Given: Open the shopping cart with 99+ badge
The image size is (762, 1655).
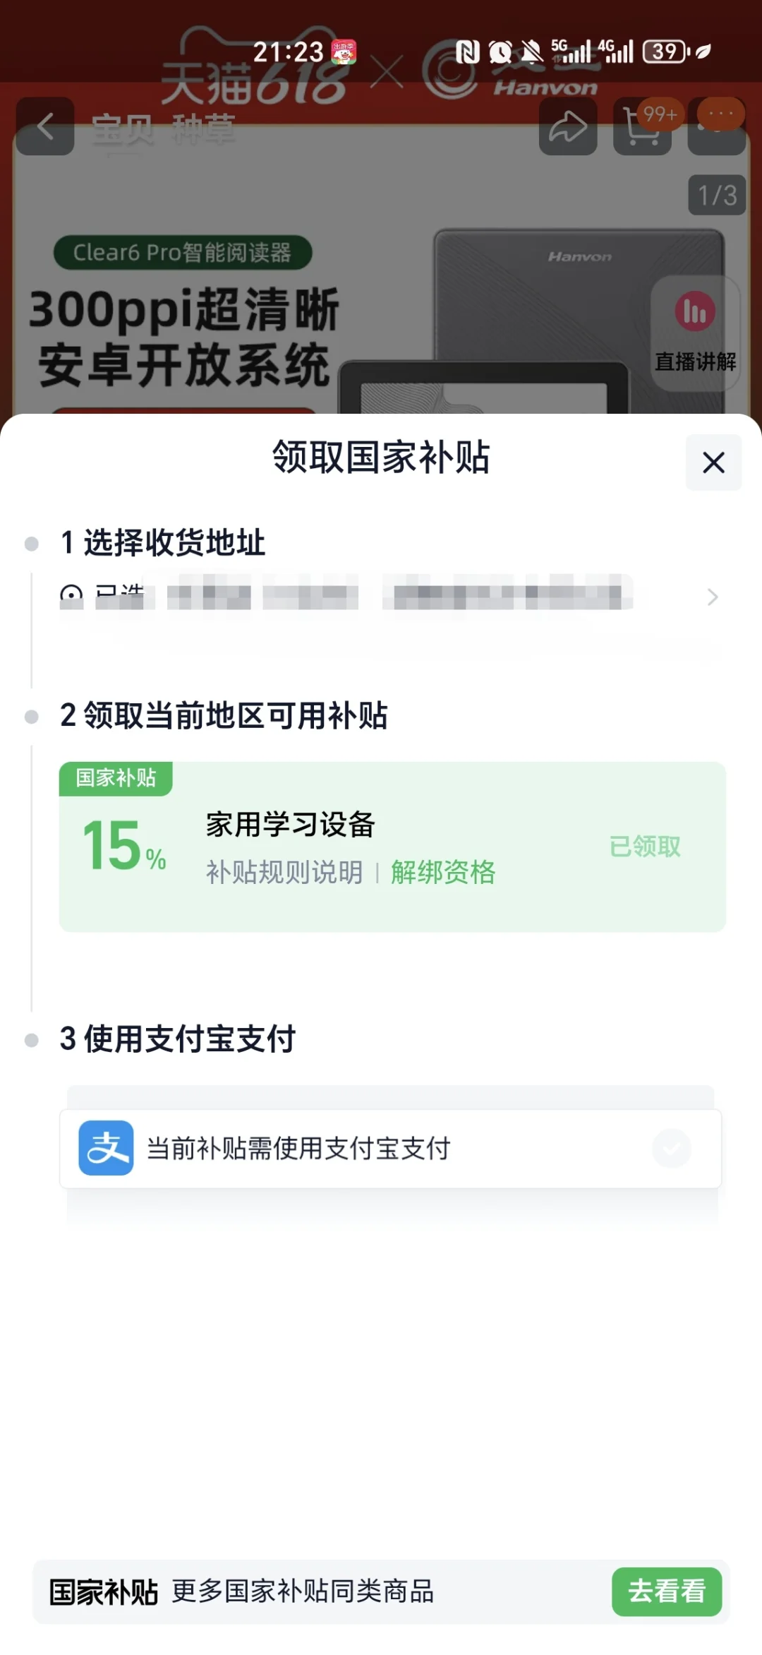Looking at the screenshot, I should [642, 127].
